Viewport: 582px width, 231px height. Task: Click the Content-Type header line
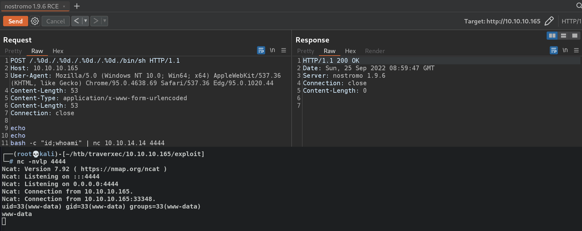(x=99, y=98)
